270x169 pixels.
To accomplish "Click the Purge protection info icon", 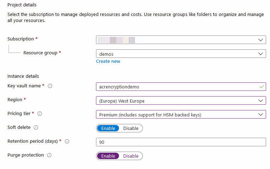I will [x=49, y=155].
